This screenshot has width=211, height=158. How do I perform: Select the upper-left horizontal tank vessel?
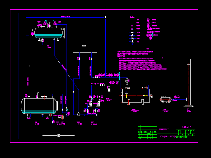coord(48,33)
